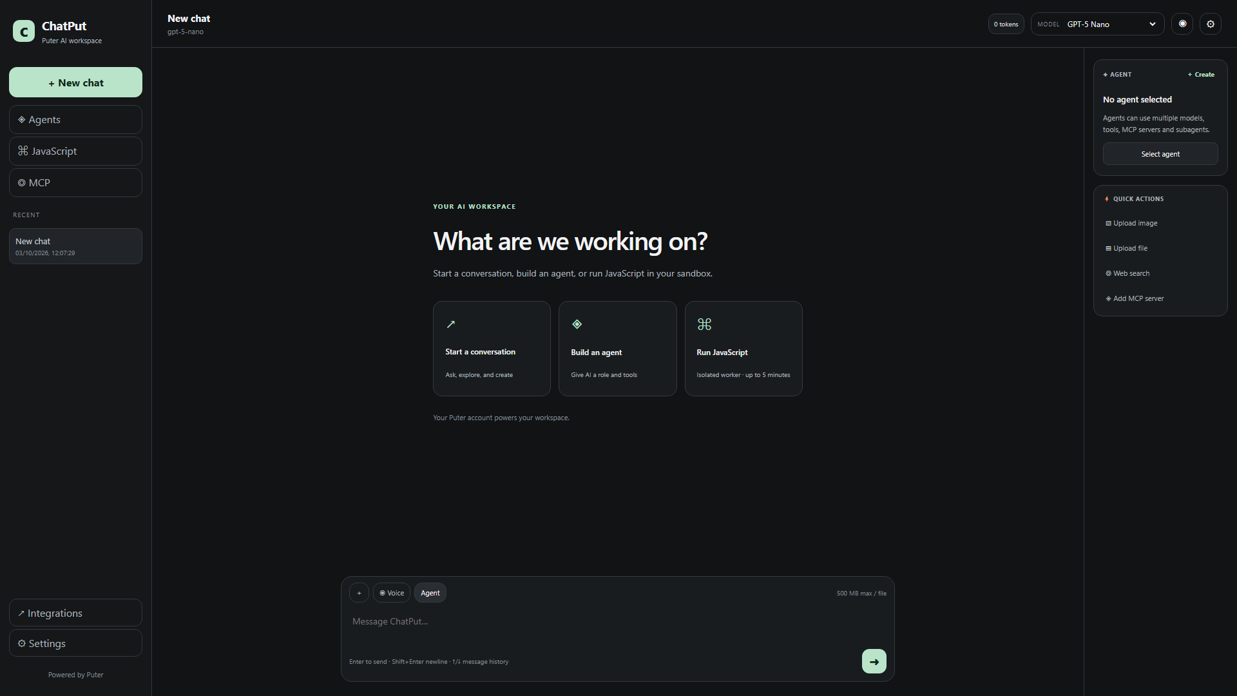Viewport: 1237px width, 696px height.
Task: Toggle Agent mode in composer
Action: 430,593
